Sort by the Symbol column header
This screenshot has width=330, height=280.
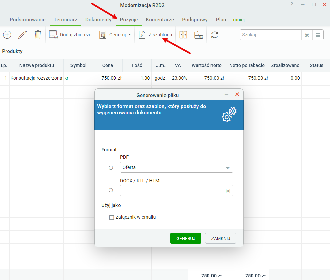78,65
